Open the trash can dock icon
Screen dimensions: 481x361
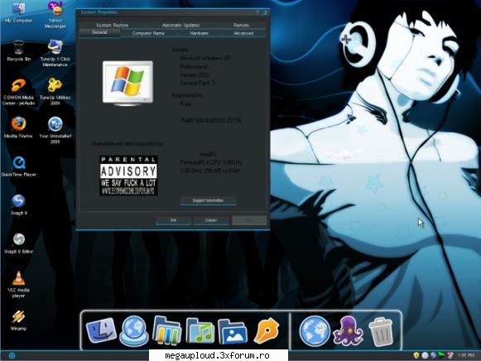click(381, 331)
